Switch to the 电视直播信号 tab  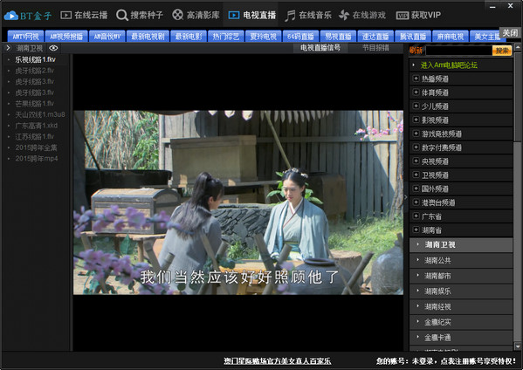point(320,48)
